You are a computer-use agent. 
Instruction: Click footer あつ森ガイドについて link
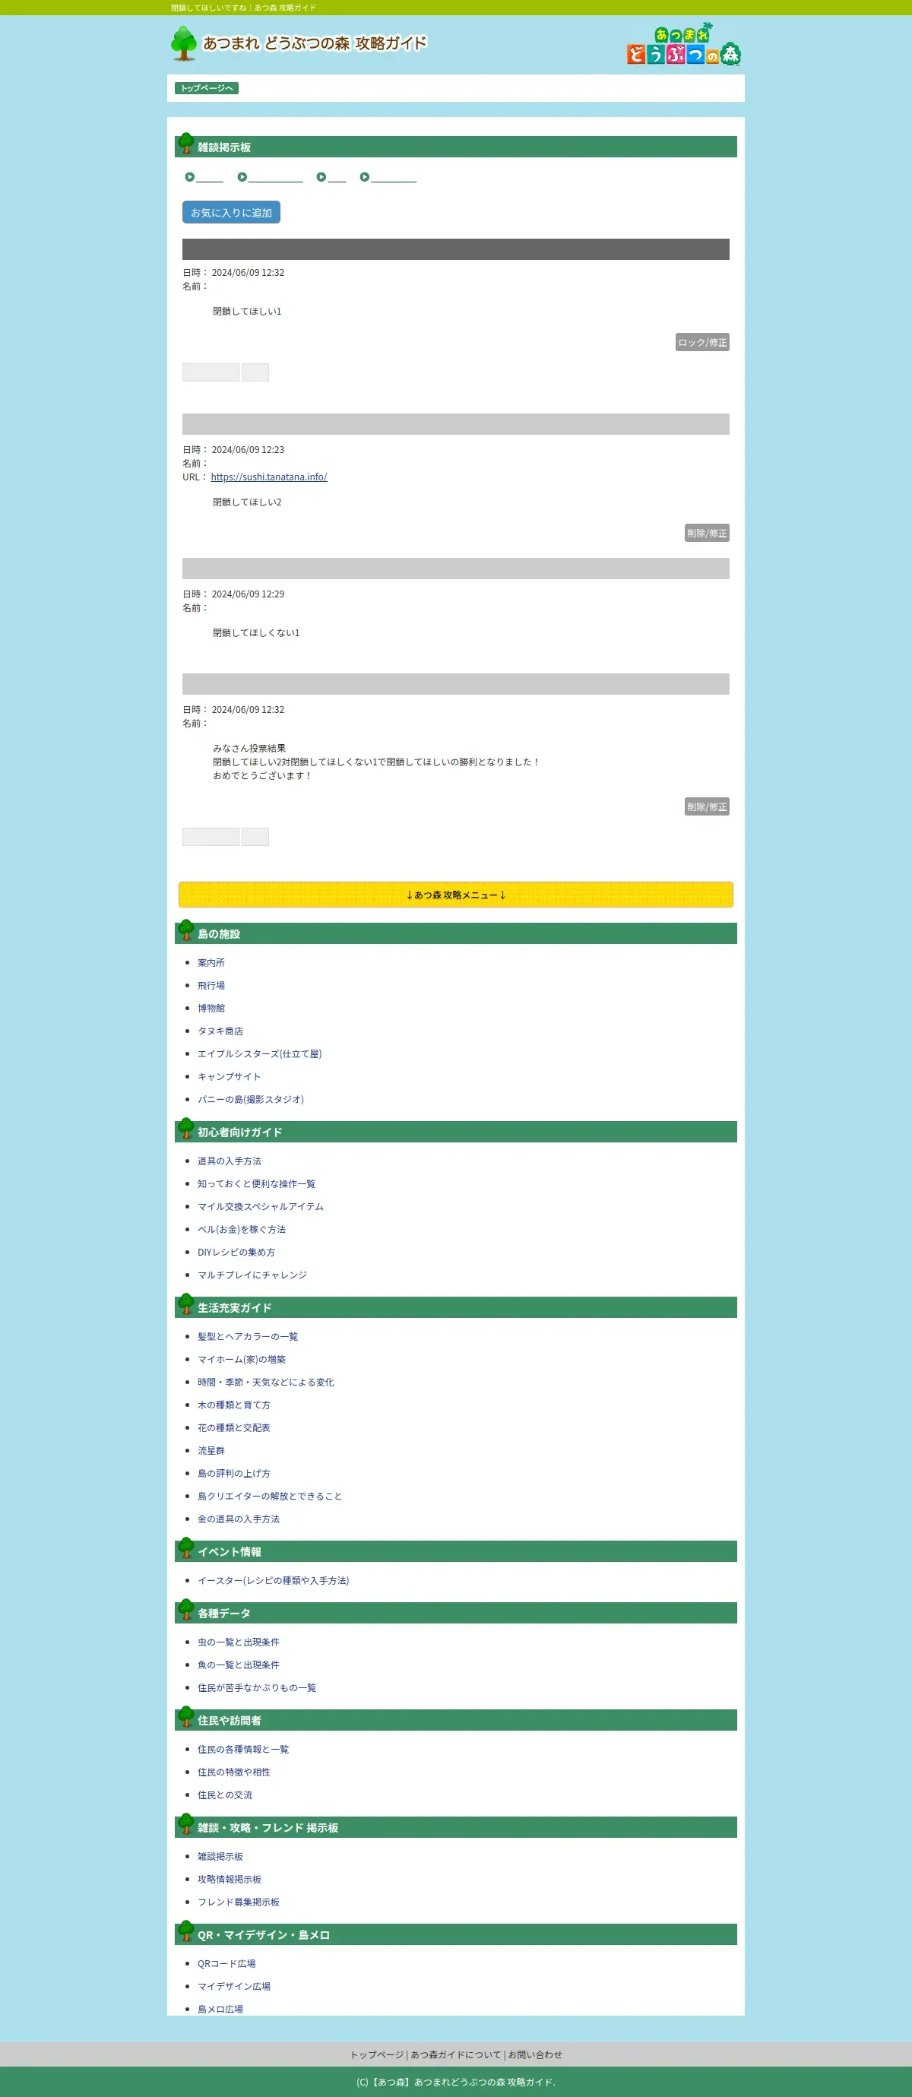(x=455, y=2054)
